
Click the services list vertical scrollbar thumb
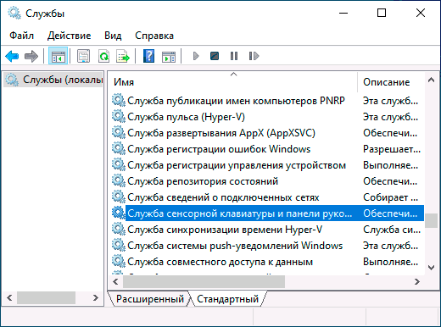tap(431, 220)
